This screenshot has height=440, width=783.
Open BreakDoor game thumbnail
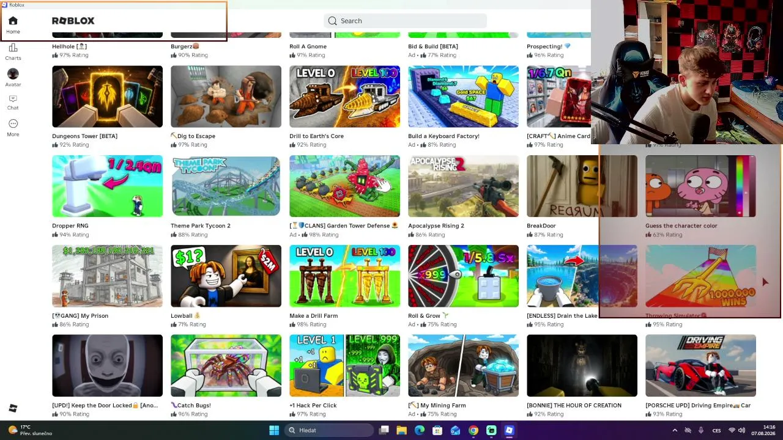click(x=582, y=186)
